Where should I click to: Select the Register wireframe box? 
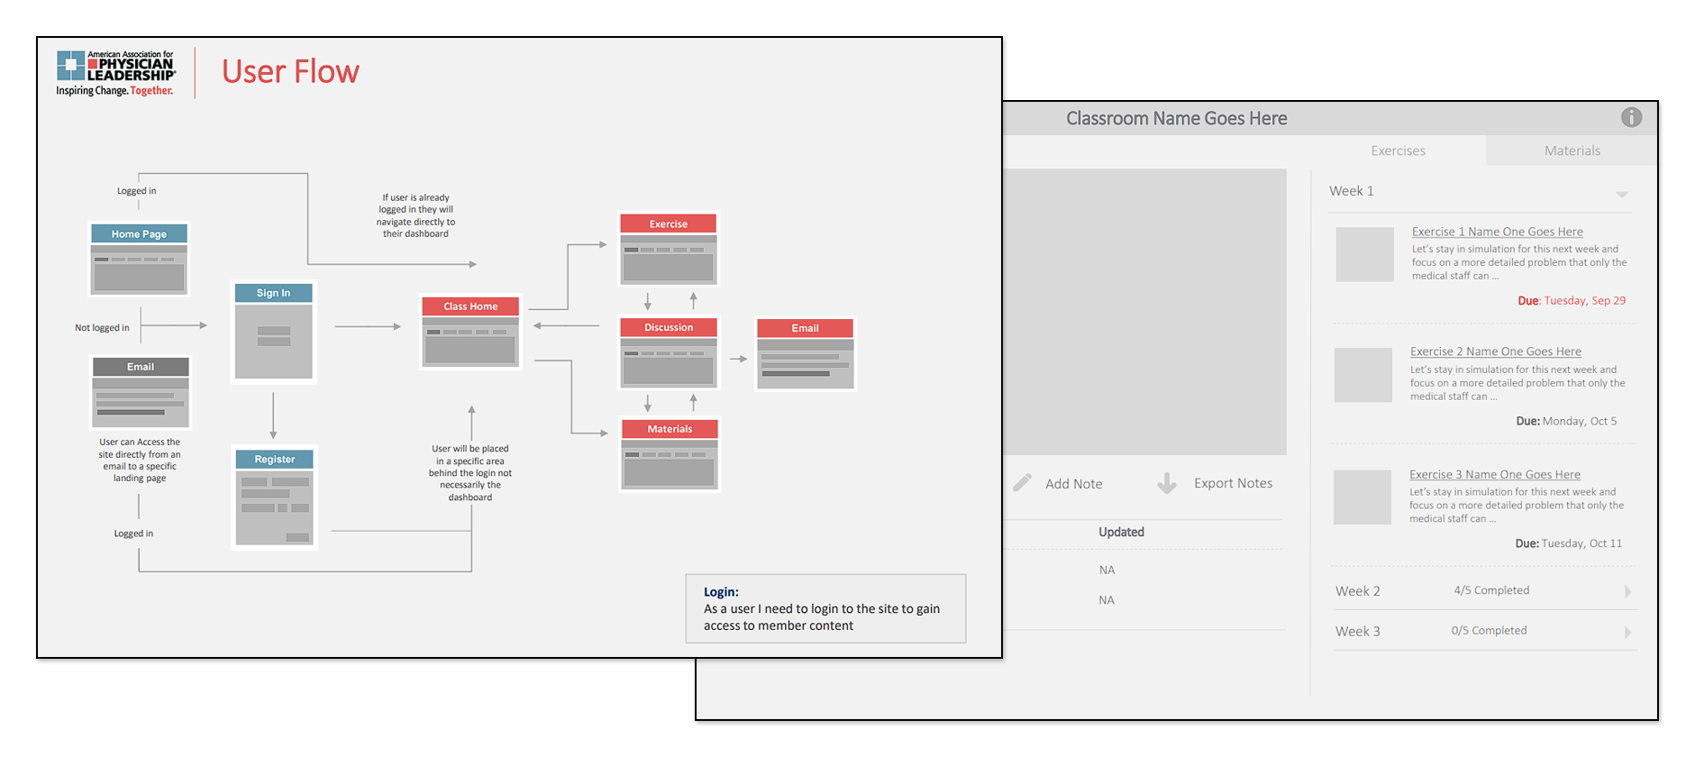[275, 497]
